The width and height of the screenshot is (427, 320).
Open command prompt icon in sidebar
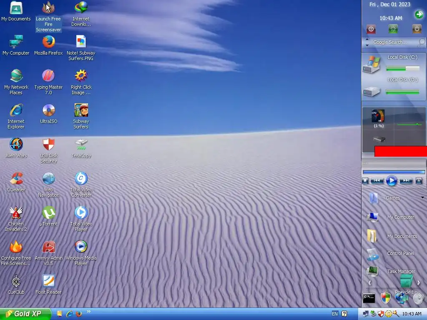(369, 298)
